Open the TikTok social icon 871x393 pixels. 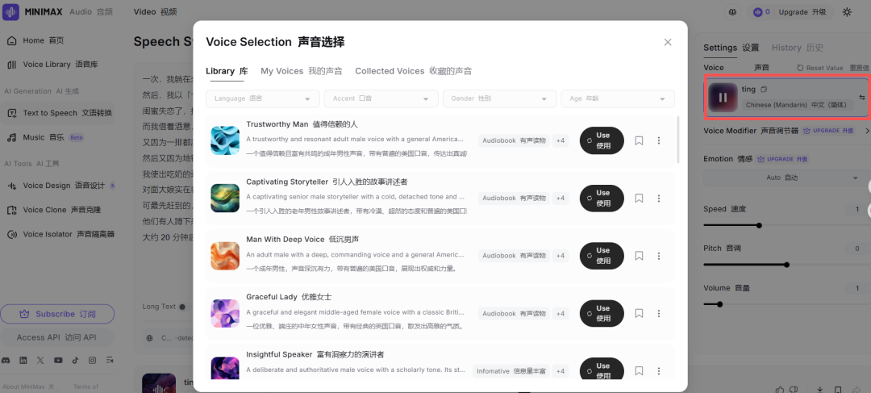[x=75, y=360]
